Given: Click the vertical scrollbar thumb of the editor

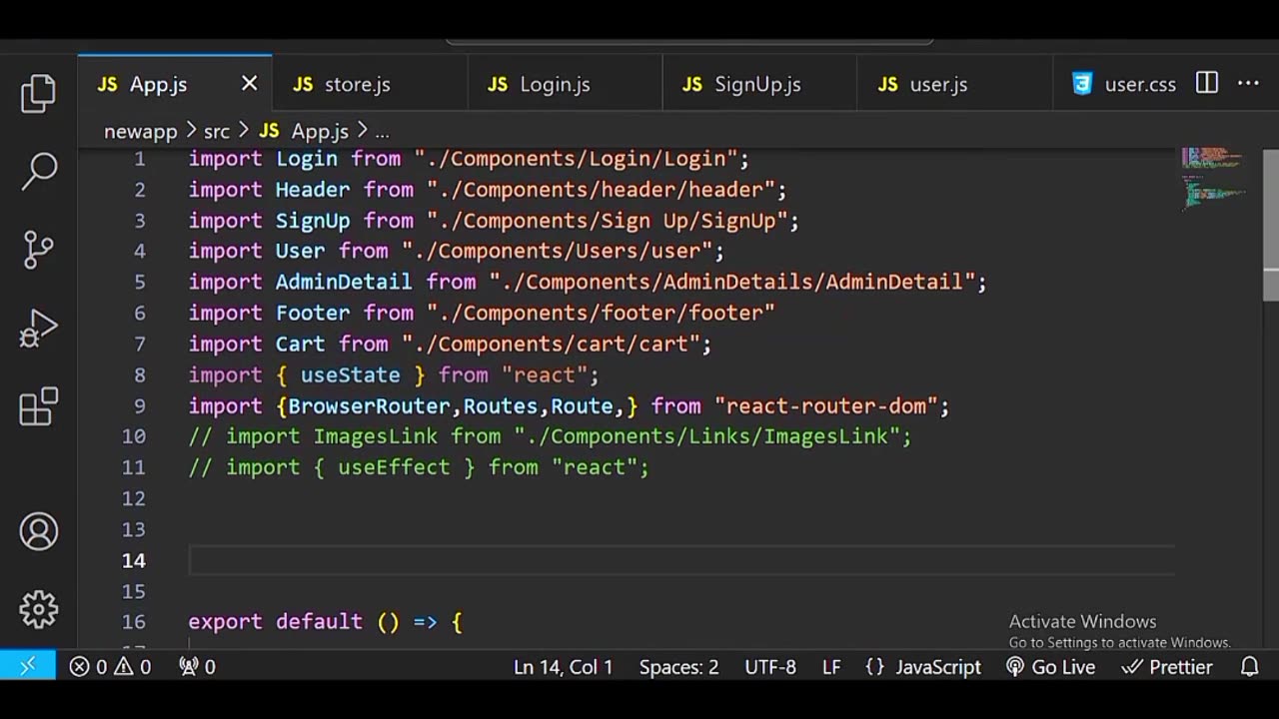Looking at the screenshot, I should (x=1271, y=225).
